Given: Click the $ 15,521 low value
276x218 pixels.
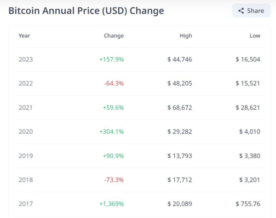Looking at the screenshot, I should click(x=248, y=83).
